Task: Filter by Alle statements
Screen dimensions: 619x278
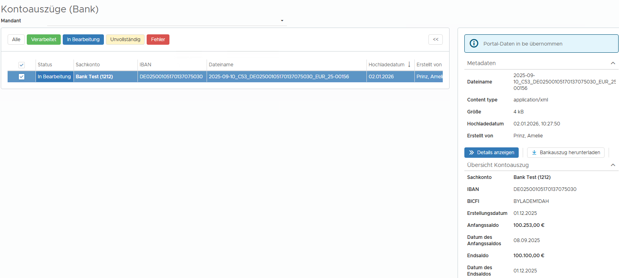Action: [16, 40]
